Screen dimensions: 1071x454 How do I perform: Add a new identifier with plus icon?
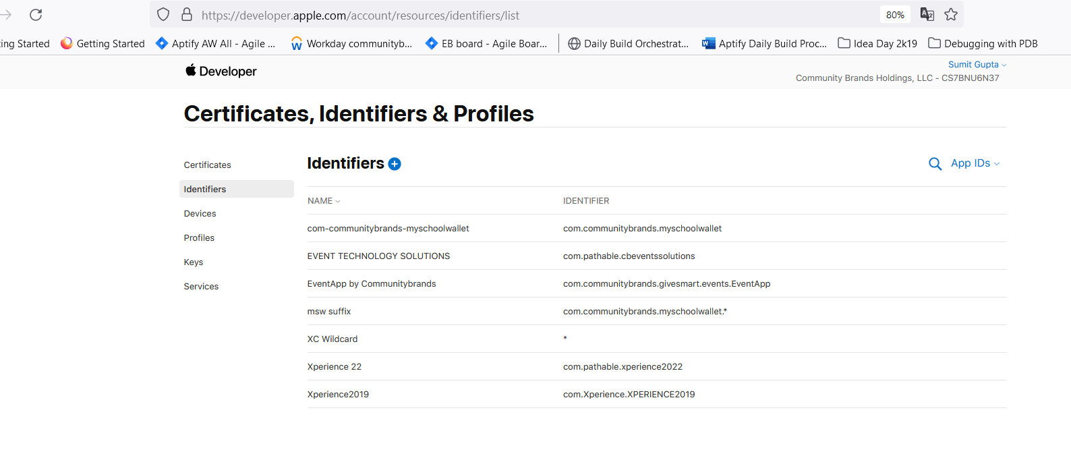coord(395,164)
